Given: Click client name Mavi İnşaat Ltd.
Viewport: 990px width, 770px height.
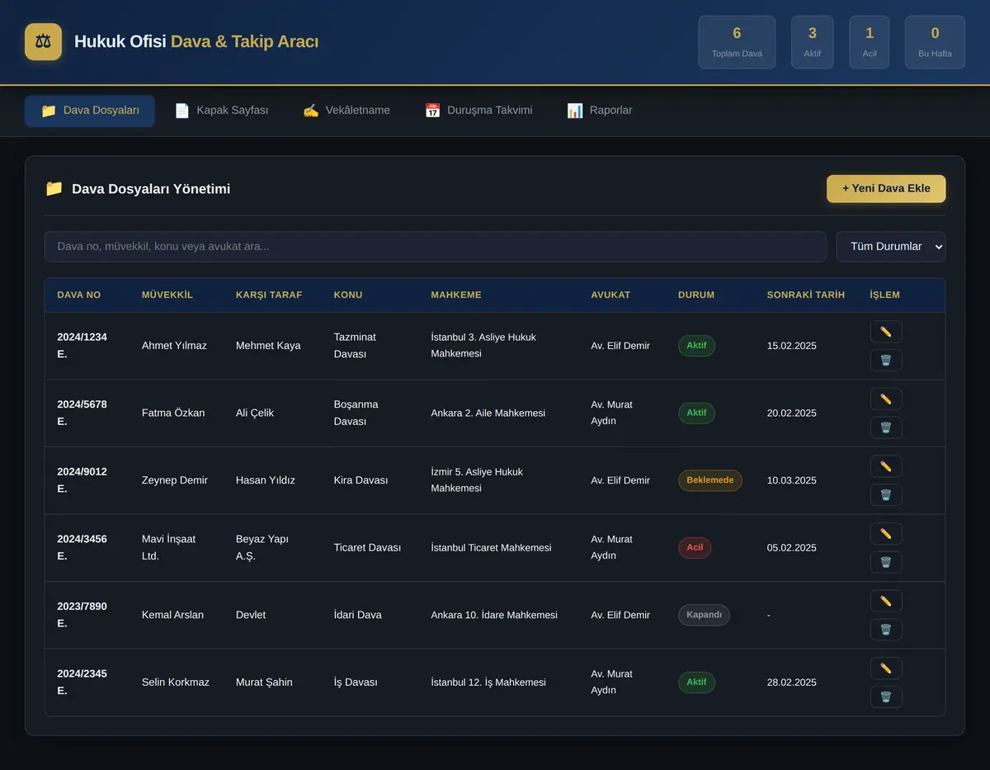Looking at the screenshot, I should coord(168,548).
